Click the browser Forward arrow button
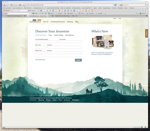This screenshot has width=150, height=131. pyautogui.click(x=7, y=5)
